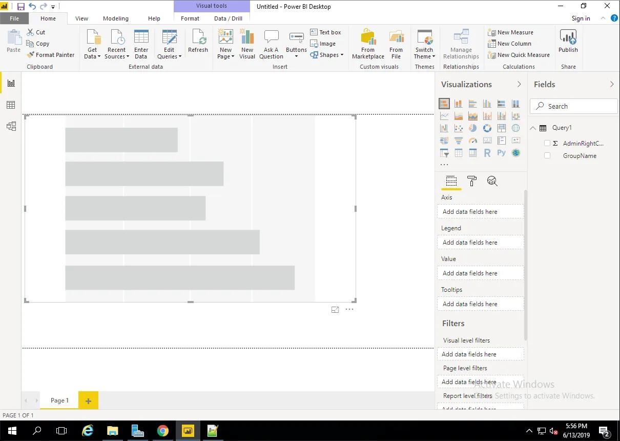Select the Map globe visual
Screen dimensions: 620x441
pos(516,128)
